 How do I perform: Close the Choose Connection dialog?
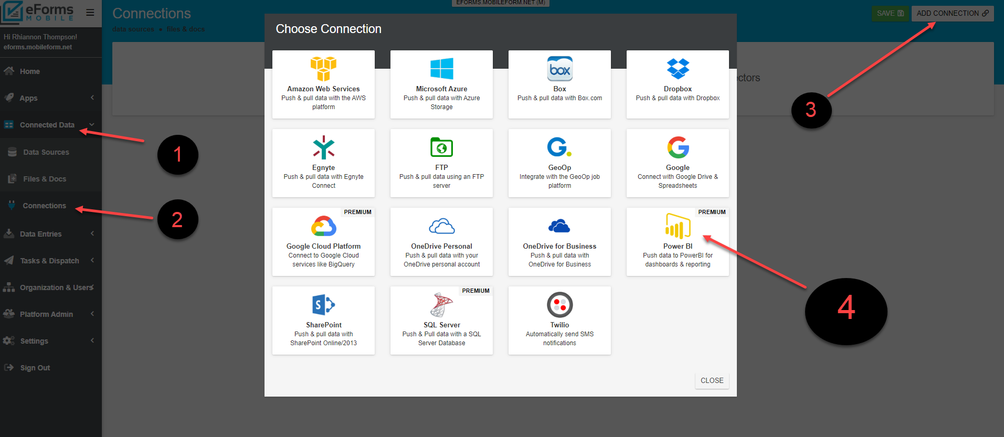[712, 380]
